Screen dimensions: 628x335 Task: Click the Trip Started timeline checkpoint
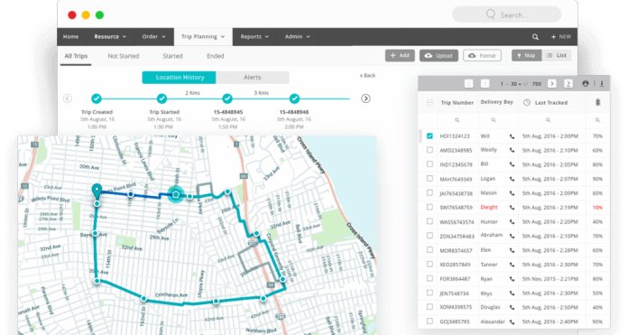click(162, 98)
